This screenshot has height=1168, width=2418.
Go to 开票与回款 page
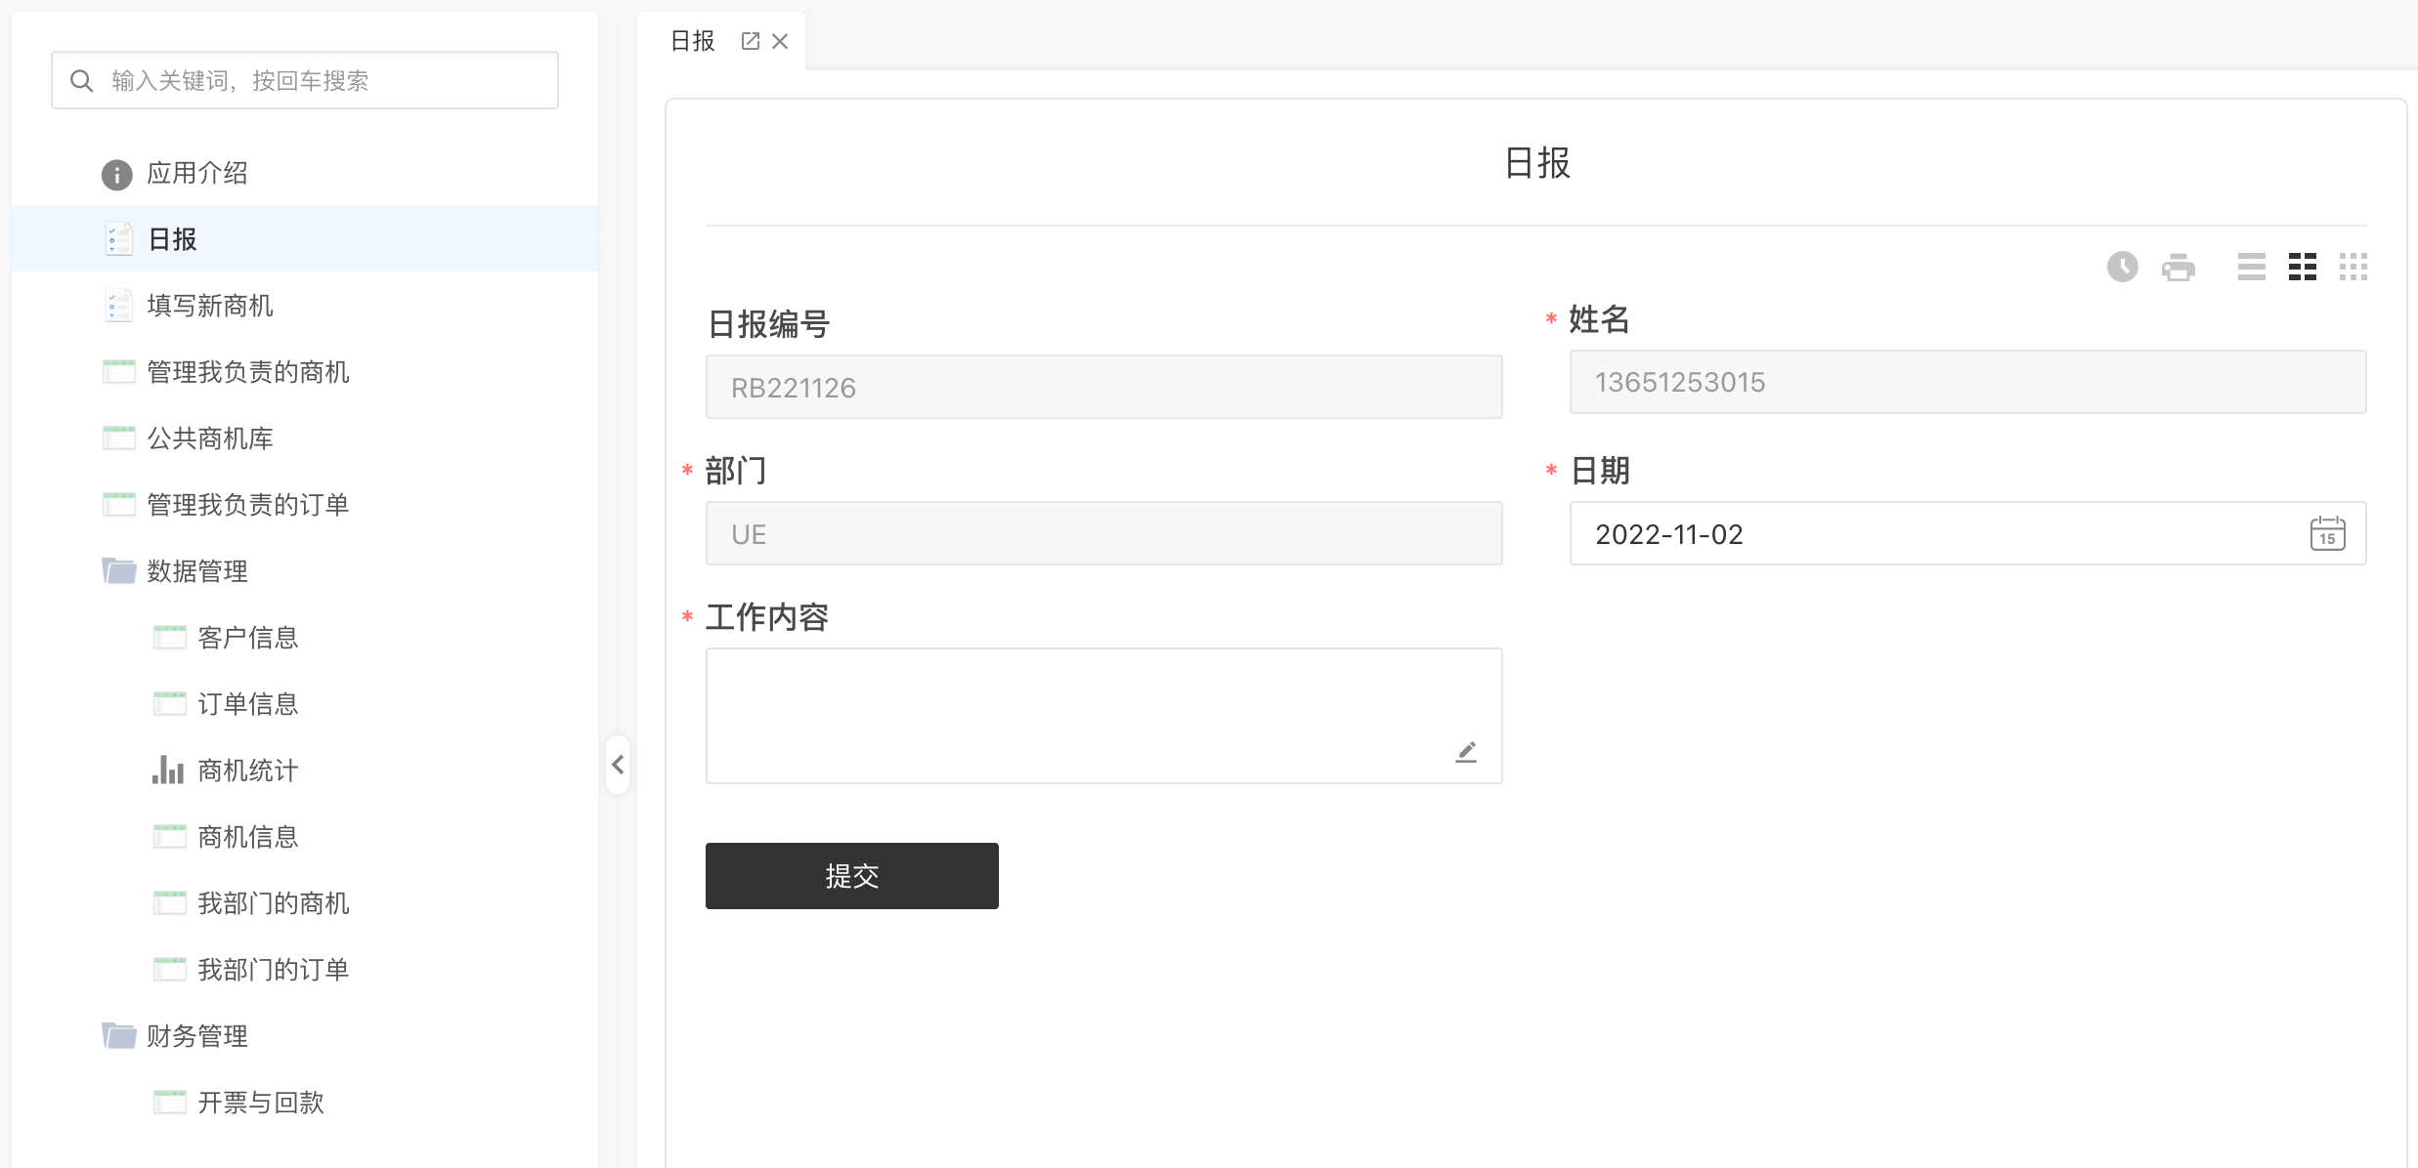[x=260, y=1103]
